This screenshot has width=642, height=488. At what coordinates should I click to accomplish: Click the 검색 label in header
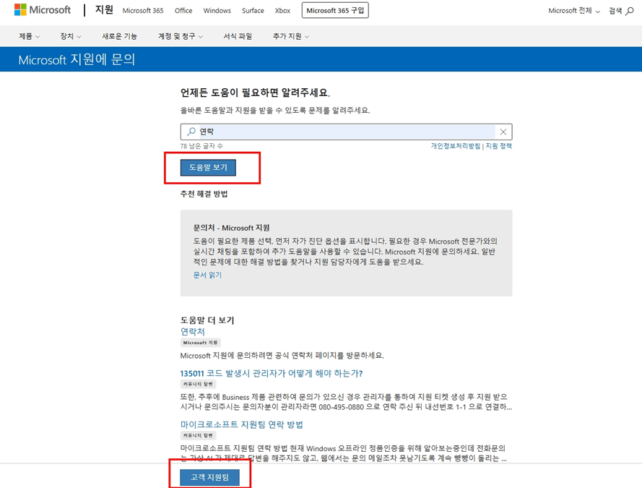(615, 11)
